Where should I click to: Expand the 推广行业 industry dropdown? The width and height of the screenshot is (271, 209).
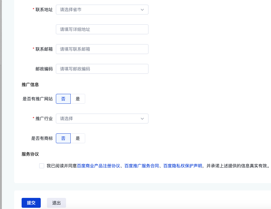102,119
